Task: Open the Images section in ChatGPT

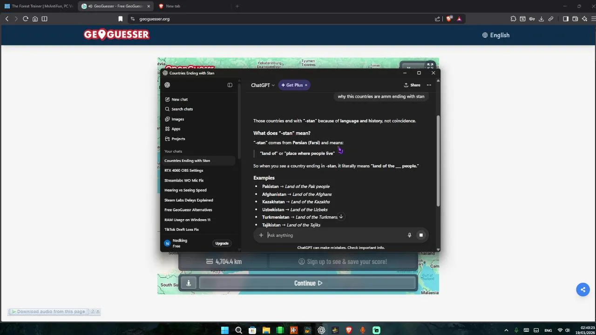Action: pos(199,119)
